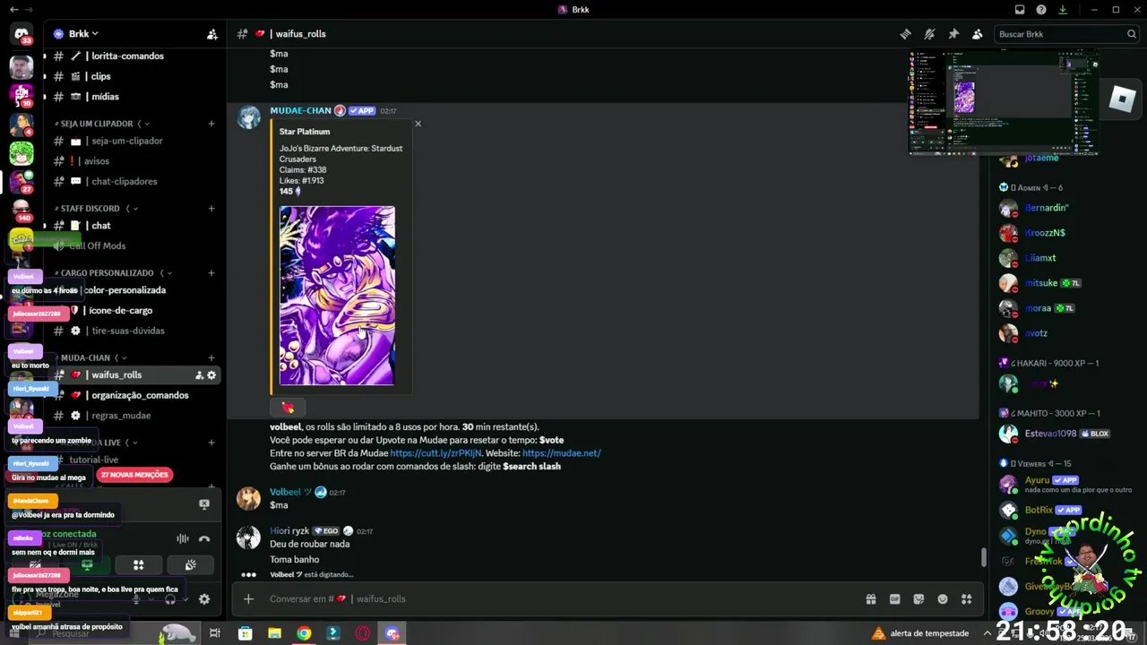Open File Explorer from the taskbar
This screenshot has width=1147, height=645.
click(274, 633)
